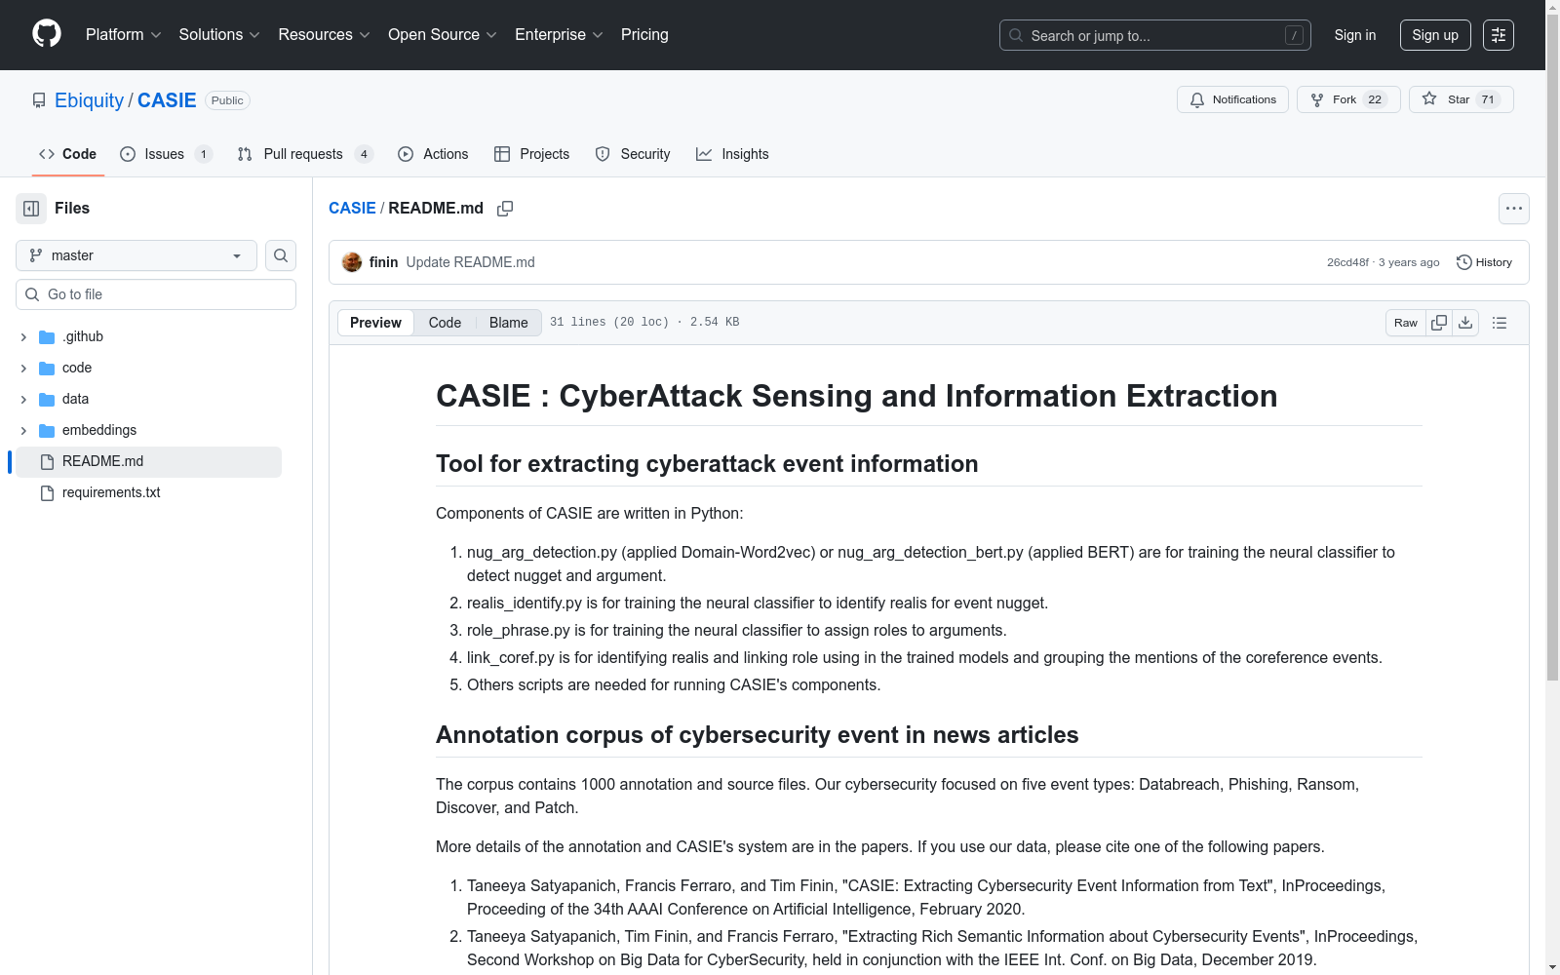1560x975 pixels.
Task: Select the Preview view toggle
Action: [375, 323]
